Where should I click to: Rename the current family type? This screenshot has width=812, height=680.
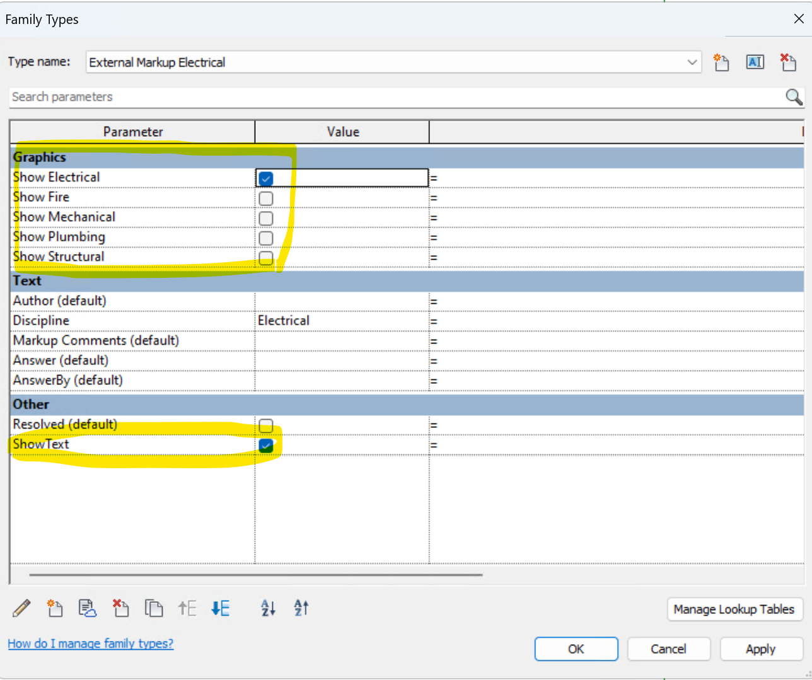755,62
